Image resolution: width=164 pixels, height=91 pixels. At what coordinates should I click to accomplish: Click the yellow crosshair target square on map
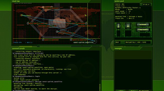coord(88,39)
